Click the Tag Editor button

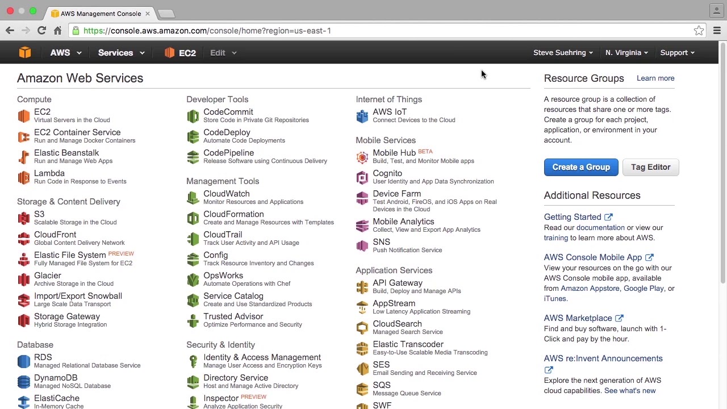pos(651,167)
